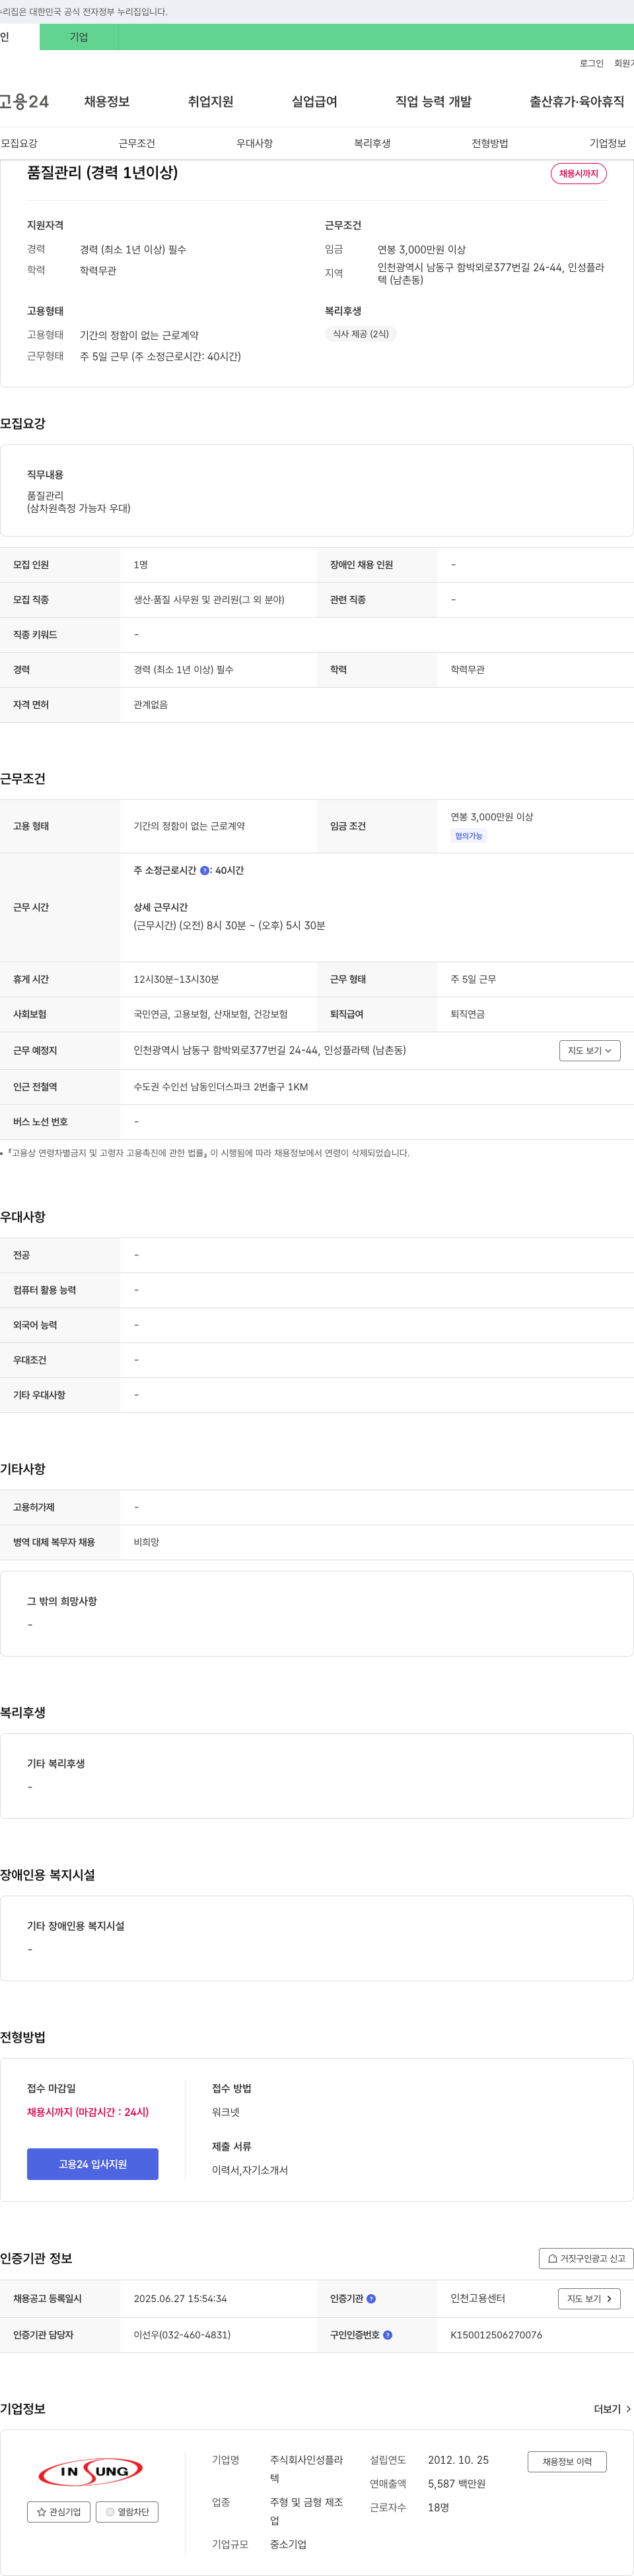Jump to 기업정보 section tab

[x=607, y=143]
